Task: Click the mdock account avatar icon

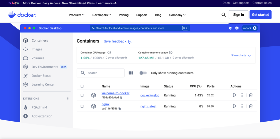Action: (x=255, y=28)
